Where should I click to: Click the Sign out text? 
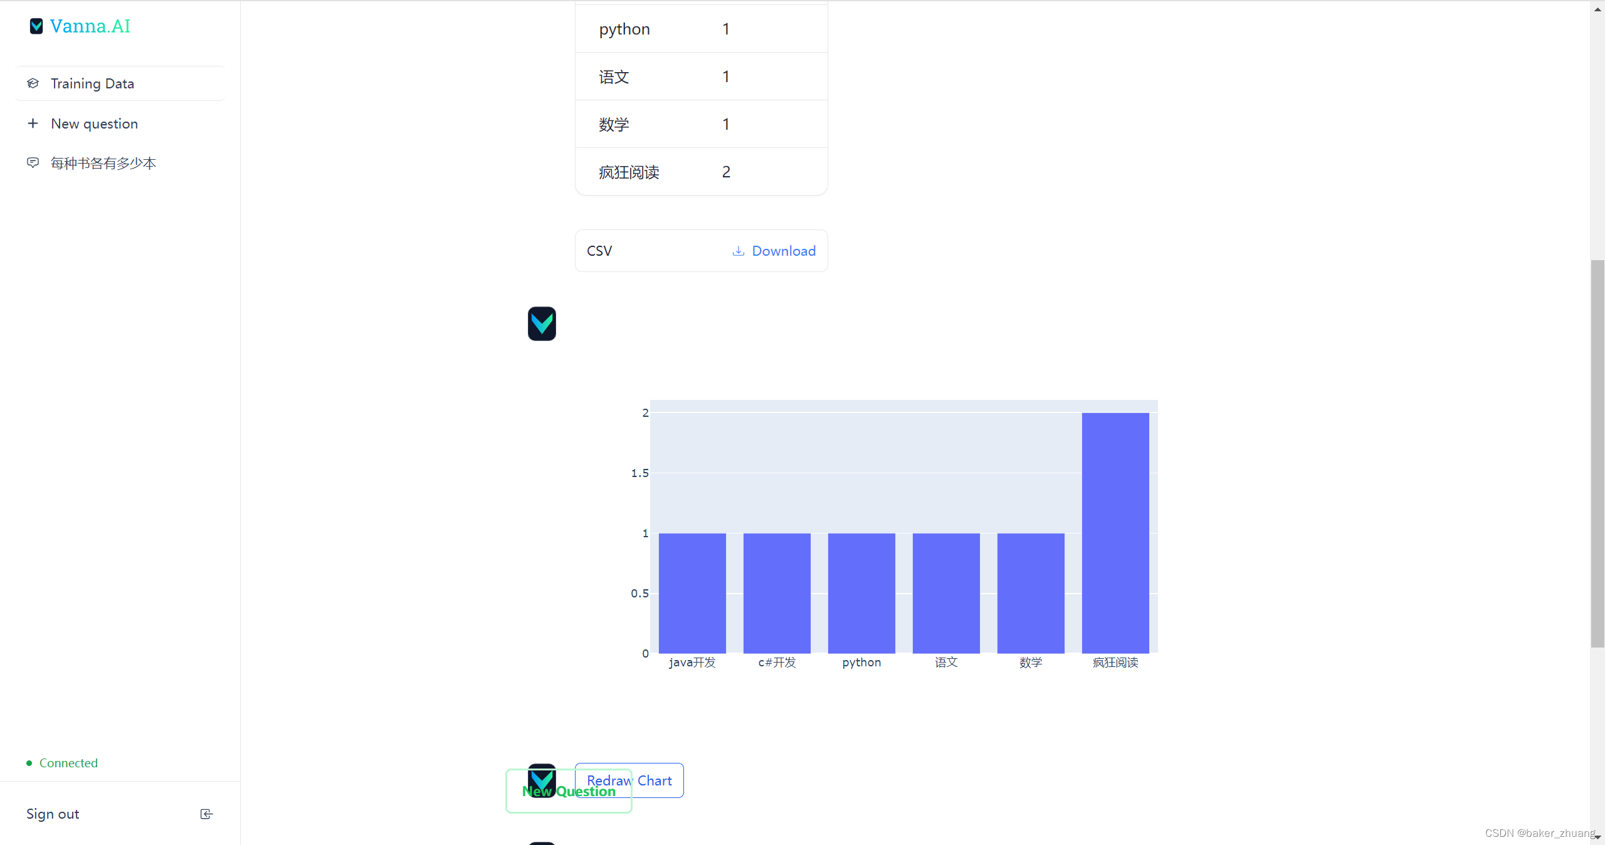(53, 814)
